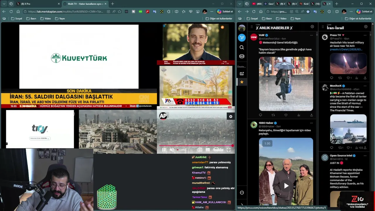Expand tab search dropdown in left window
The image size is (375, 211).
point(4,4)
